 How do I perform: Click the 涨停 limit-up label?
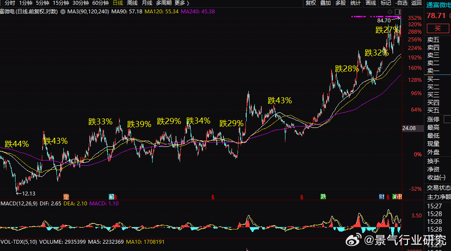click(433, 119)
